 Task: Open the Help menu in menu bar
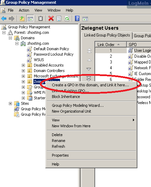(70, 10)
